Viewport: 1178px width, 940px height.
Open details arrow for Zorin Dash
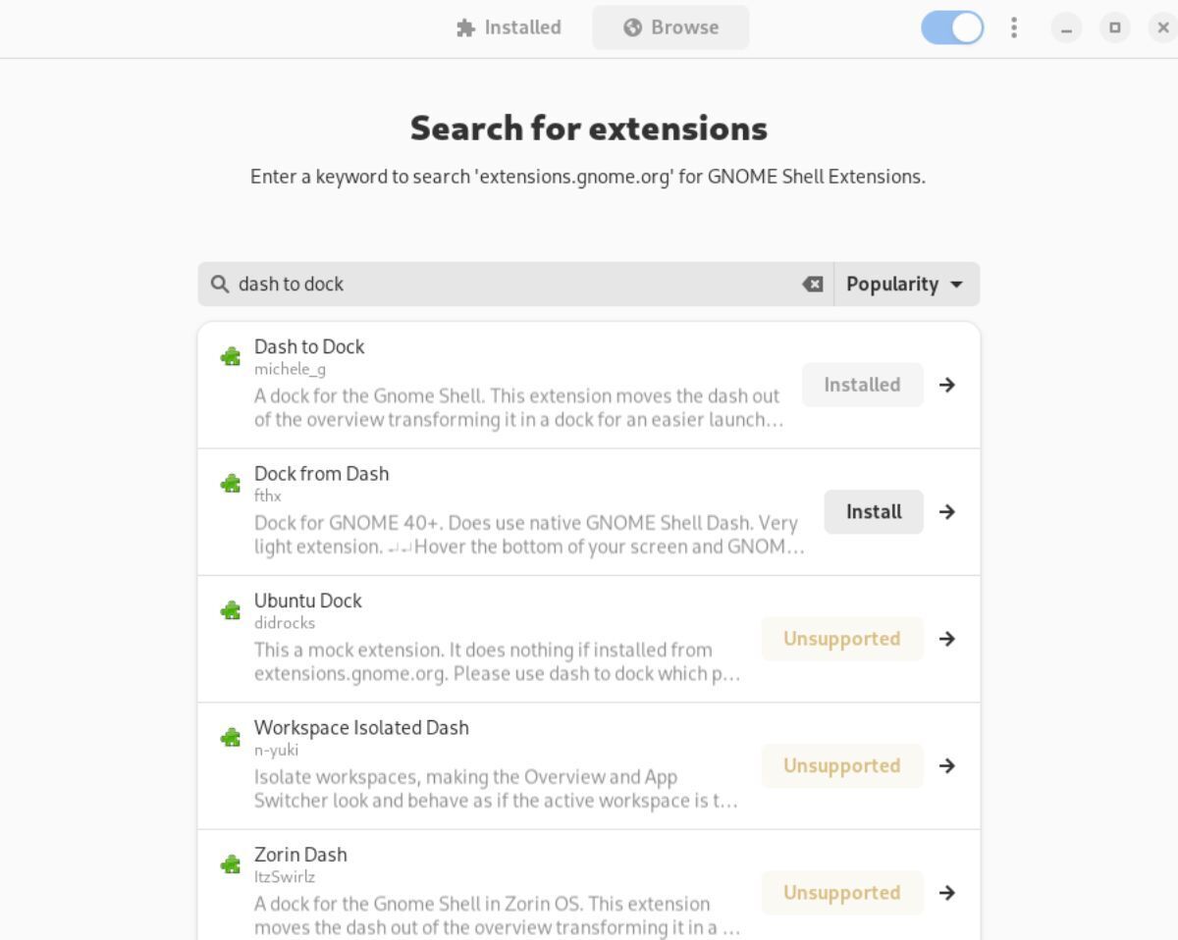[947, 893]
